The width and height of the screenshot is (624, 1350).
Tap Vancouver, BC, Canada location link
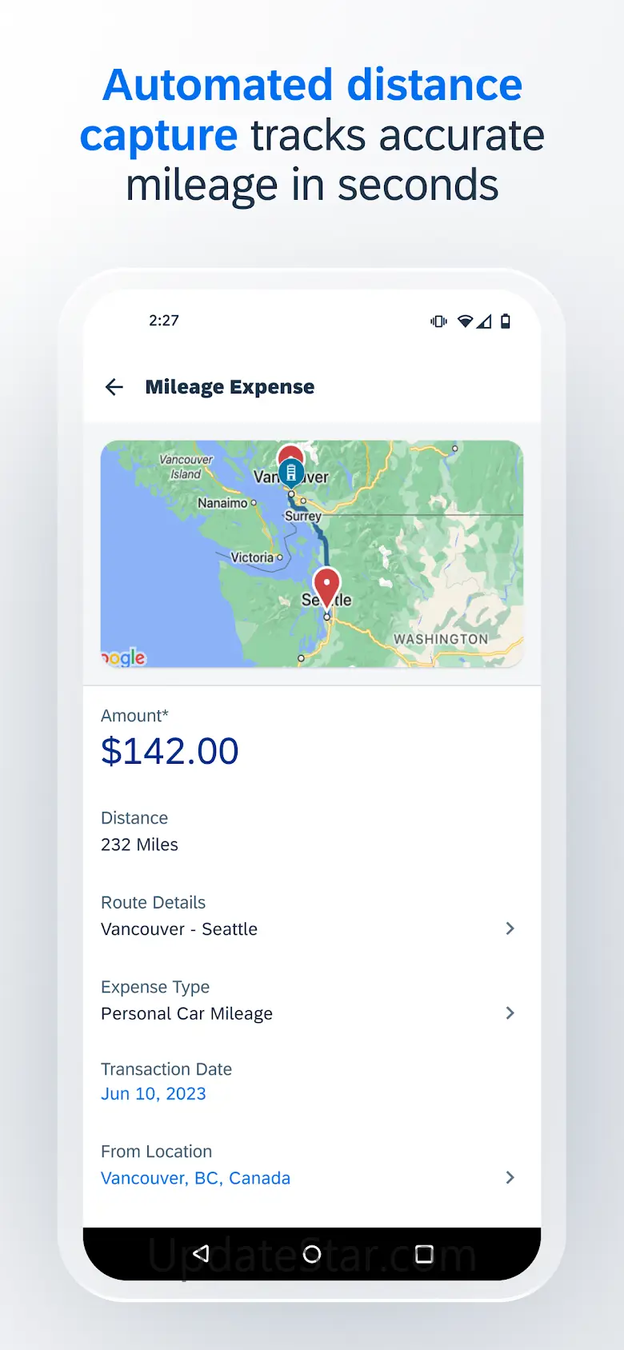(195, 1178)
